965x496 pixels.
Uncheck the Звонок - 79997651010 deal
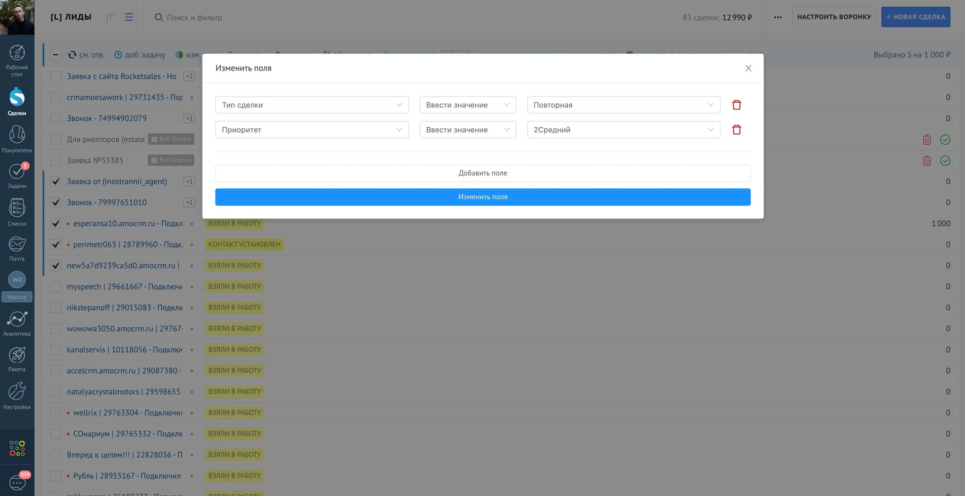[x=56, y=202]
